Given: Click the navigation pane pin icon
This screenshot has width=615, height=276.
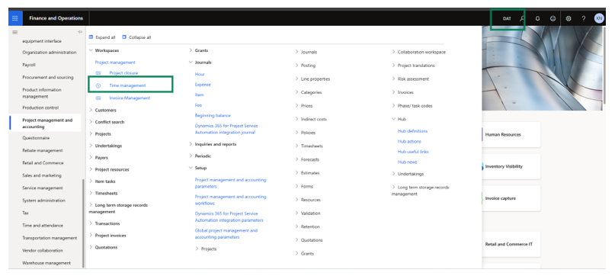Looking at the screenshot, I should pyautogui.click(x=80, y=32).
